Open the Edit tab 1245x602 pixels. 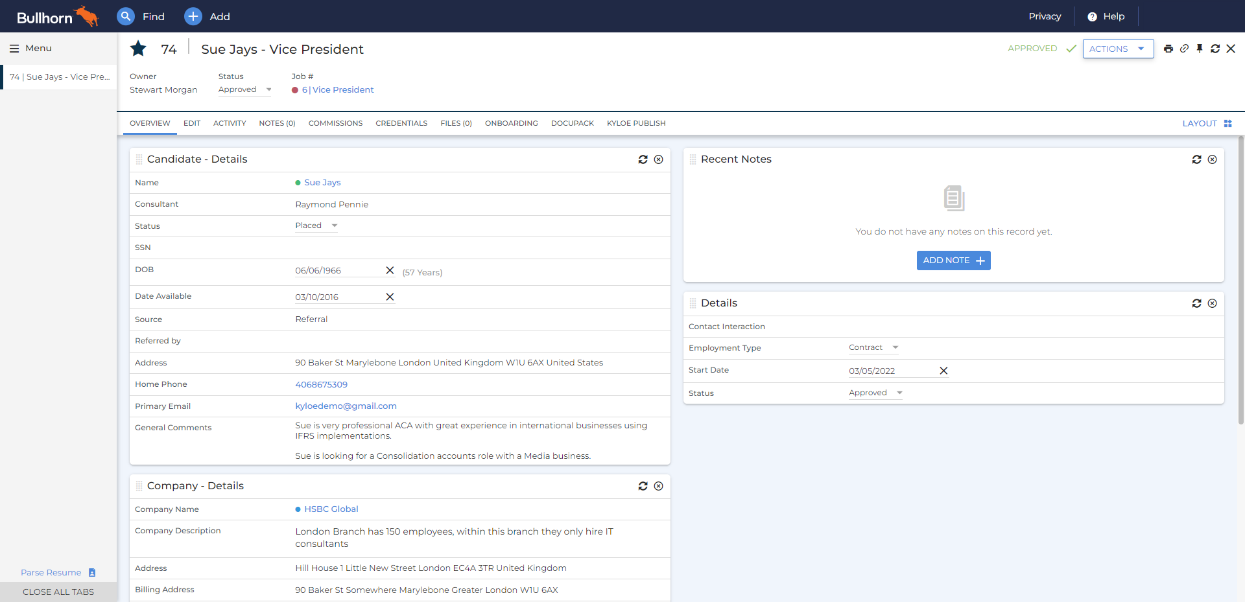click(192, 123)
